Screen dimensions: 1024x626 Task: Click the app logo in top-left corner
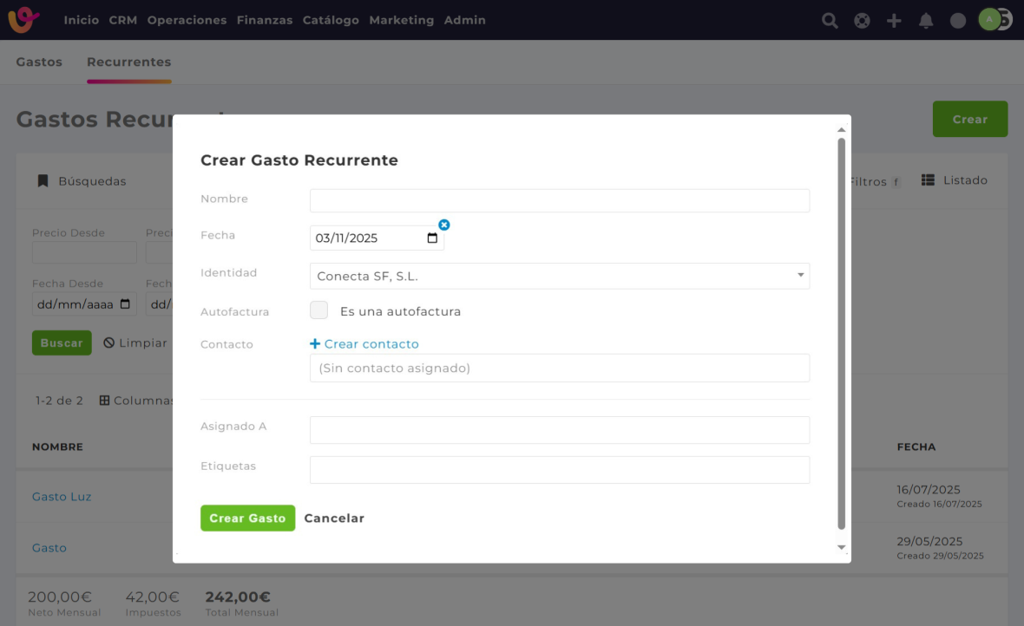click(23, 20)
